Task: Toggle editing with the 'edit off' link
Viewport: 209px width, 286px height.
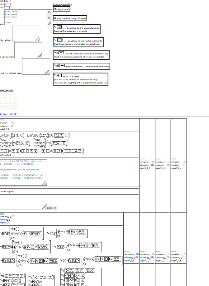Action: [13, 114]
